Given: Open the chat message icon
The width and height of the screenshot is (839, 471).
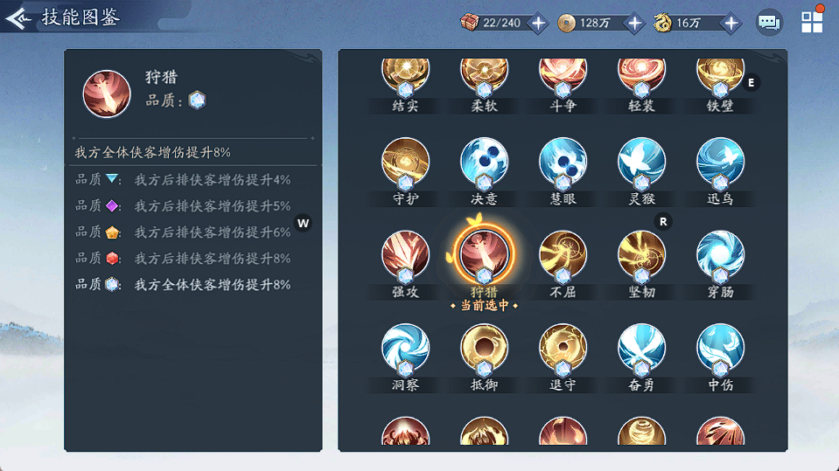Looking at the screenshot, I should (x=769, y=23).
